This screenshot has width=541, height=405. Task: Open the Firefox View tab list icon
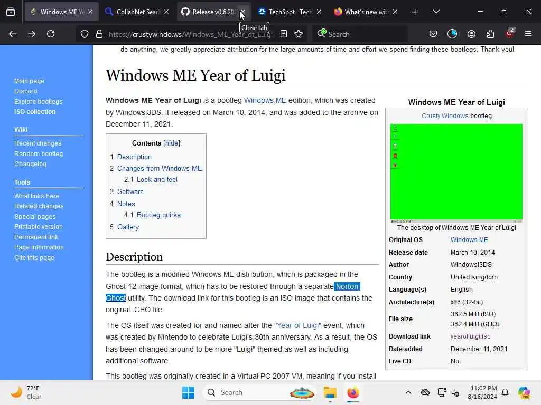tap(11, 12)
